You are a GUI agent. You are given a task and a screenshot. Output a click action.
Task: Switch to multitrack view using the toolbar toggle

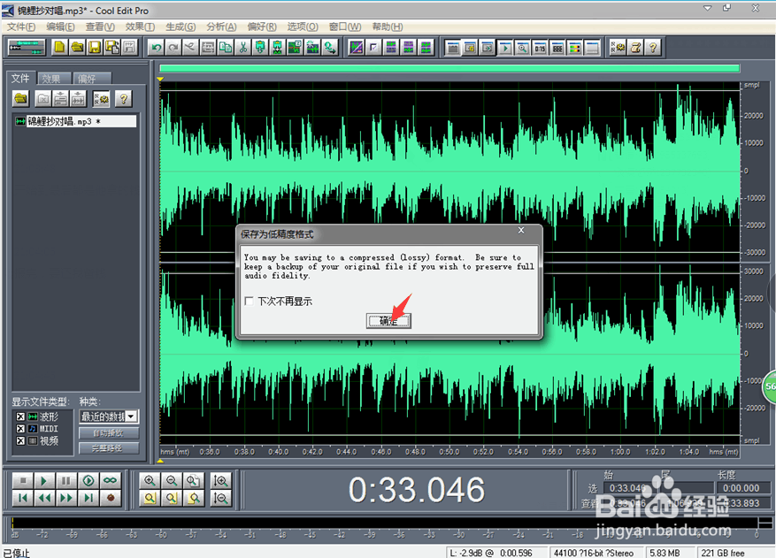[x=27, y=48]
